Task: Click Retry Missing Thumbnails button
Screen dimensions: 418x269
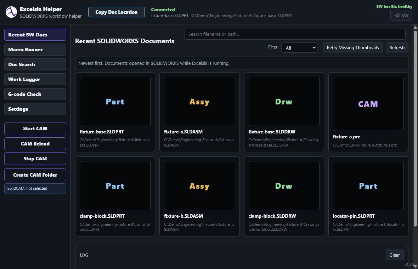Action: 353,48
